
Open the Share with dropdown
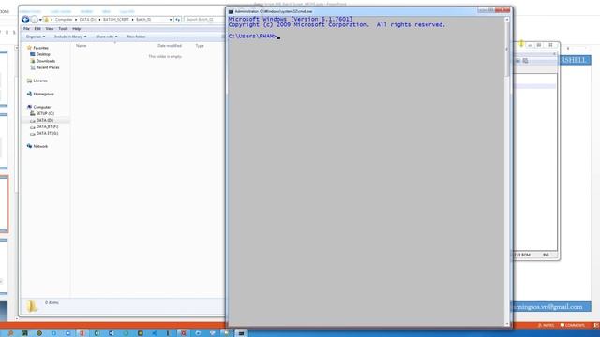106,37
